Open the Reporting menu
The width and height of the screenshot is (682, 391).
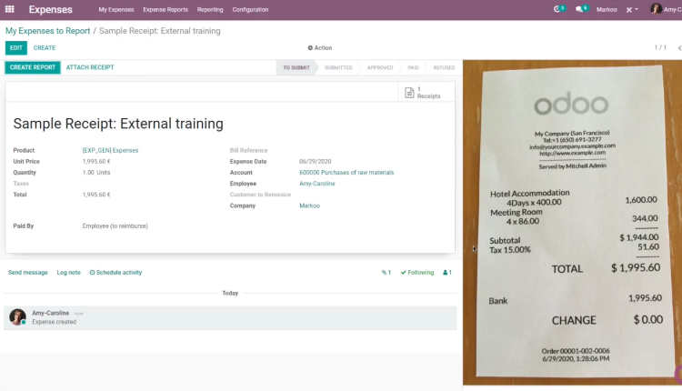point(210,10)
